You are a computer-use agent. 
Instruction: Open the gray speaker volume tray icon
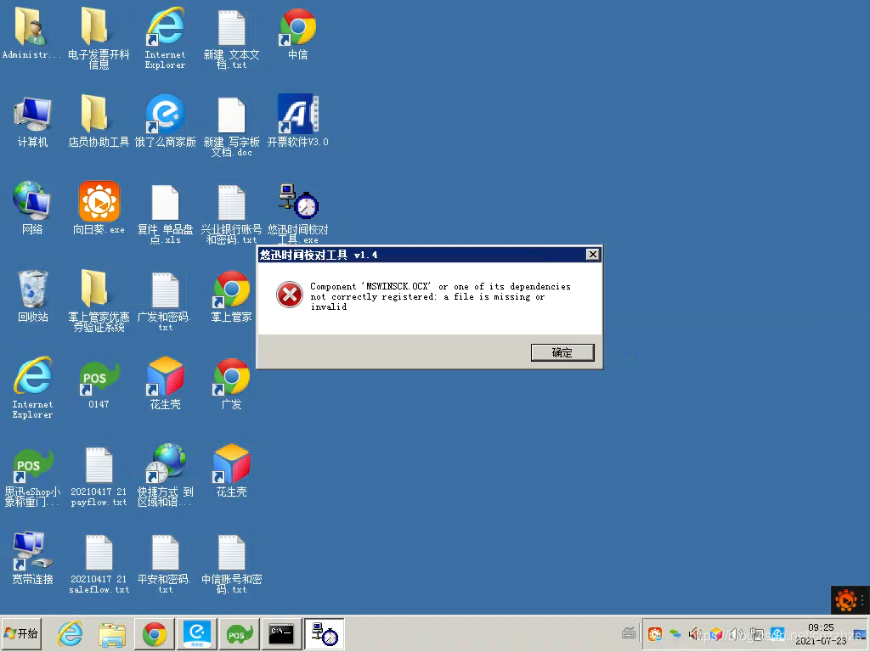(737, 633)
